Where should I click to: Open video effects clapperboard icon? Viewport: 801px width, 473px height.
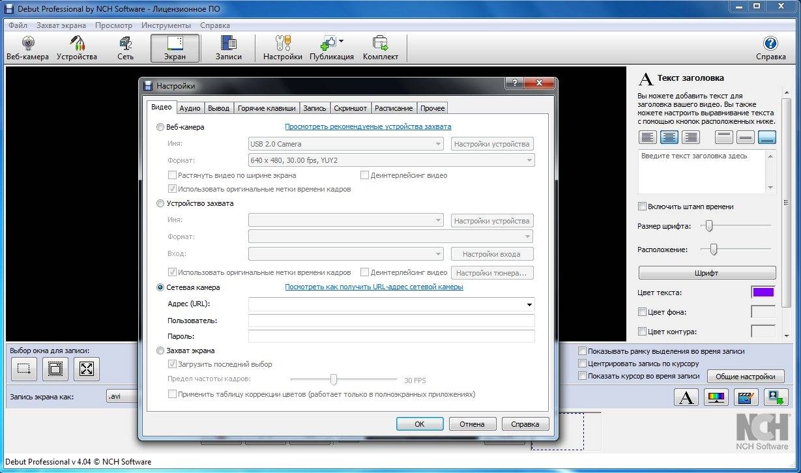pos(746,397)
